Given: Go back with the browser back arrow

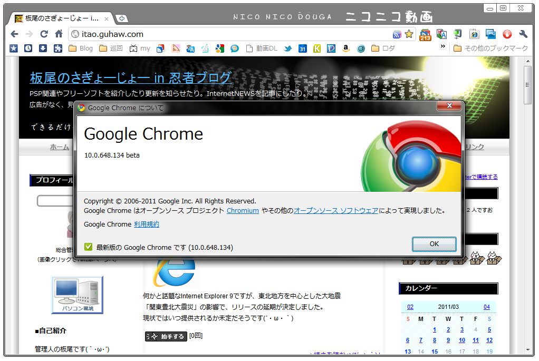Looking at the screenshot, I should point(14,34).
